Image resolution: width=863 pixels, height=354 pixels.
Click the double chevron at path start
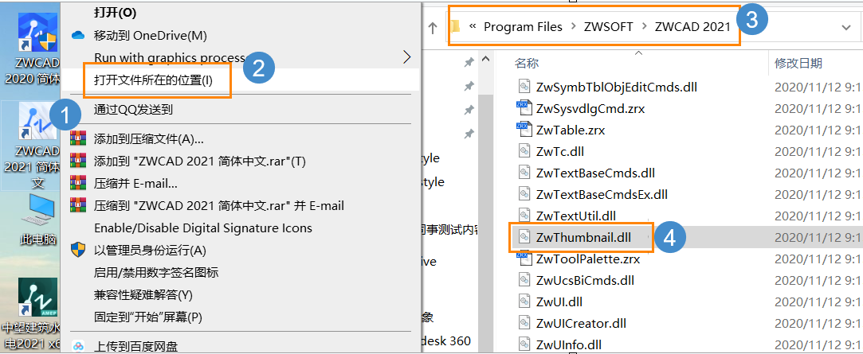[x=473, y=27]
